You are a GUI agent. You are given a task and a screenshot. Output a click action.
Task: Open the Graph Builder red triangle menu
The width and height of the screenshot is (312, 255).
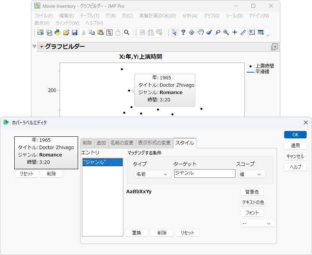[41, 47]
